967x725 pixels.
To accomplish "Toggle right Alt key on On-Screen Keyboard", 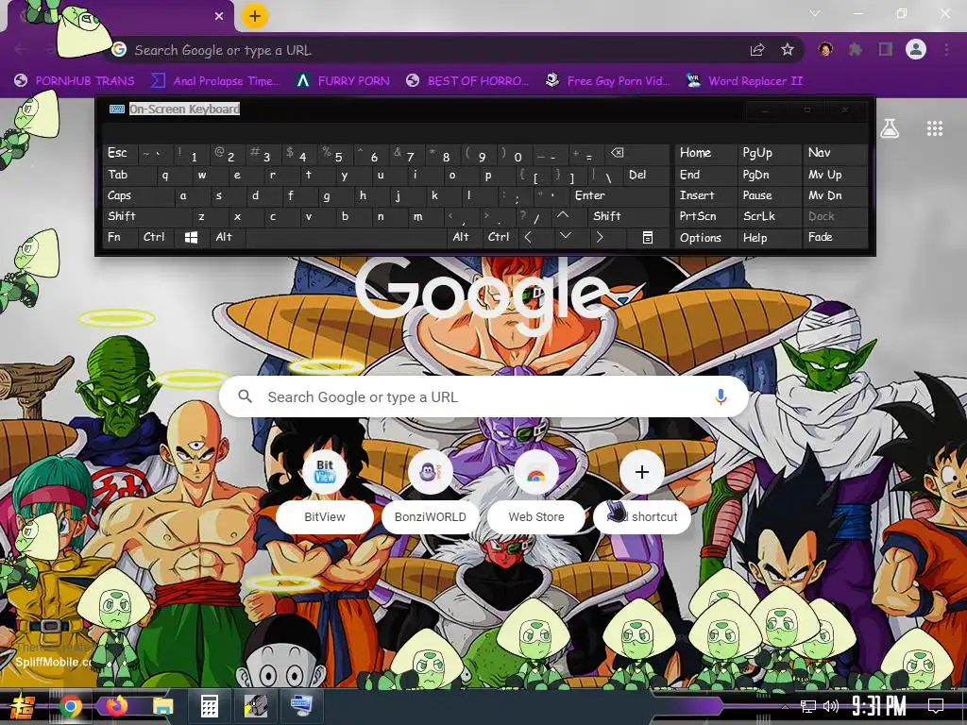I will coord(463,237).
